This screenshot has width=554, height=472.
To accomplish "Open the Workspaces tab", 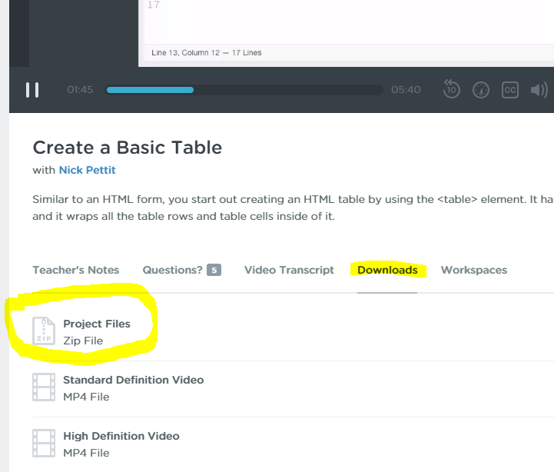I will tap(473, 270).
